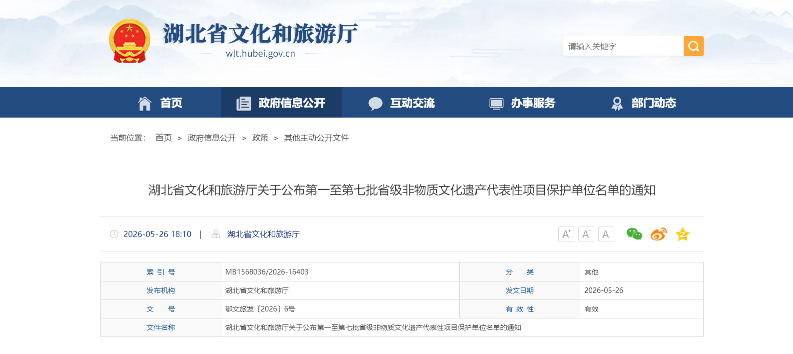Decrease font size with A- button
Viewport: 793px width, 354px height.
(x=586, y=234)
